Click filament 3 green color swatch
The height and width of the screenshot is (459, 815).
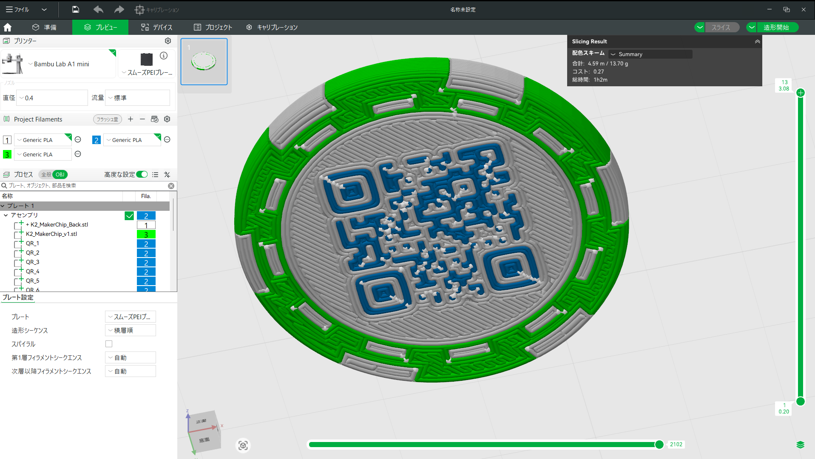(7, 154)
